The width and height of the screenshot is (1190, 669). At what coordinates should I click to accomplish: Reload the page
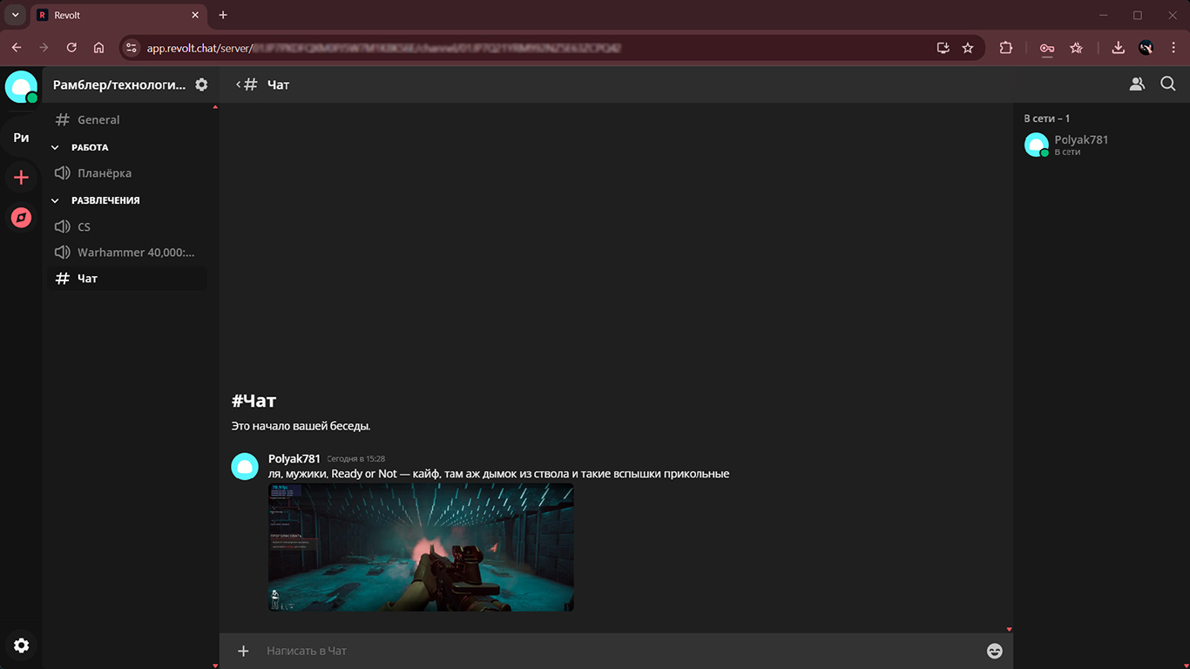71,48
